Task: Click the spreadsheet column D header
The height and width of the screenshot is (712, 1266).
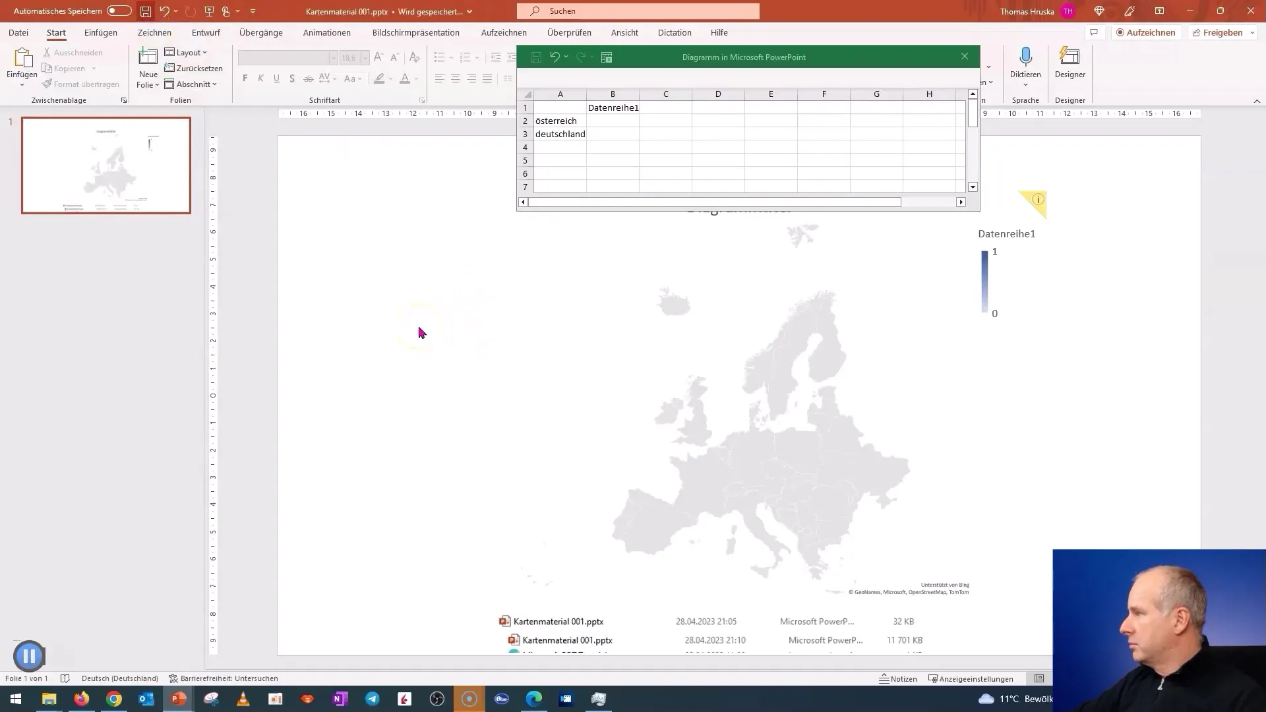Action: tap(718, 94)
